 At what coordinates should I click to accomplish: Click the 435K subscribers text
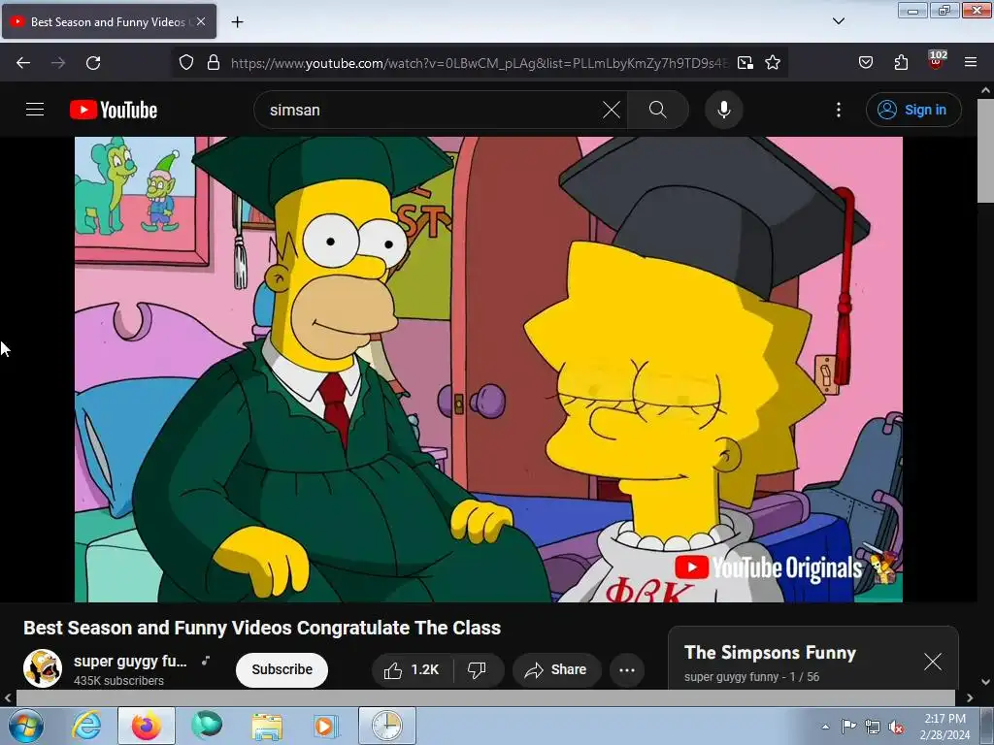(x=118, y=680)
